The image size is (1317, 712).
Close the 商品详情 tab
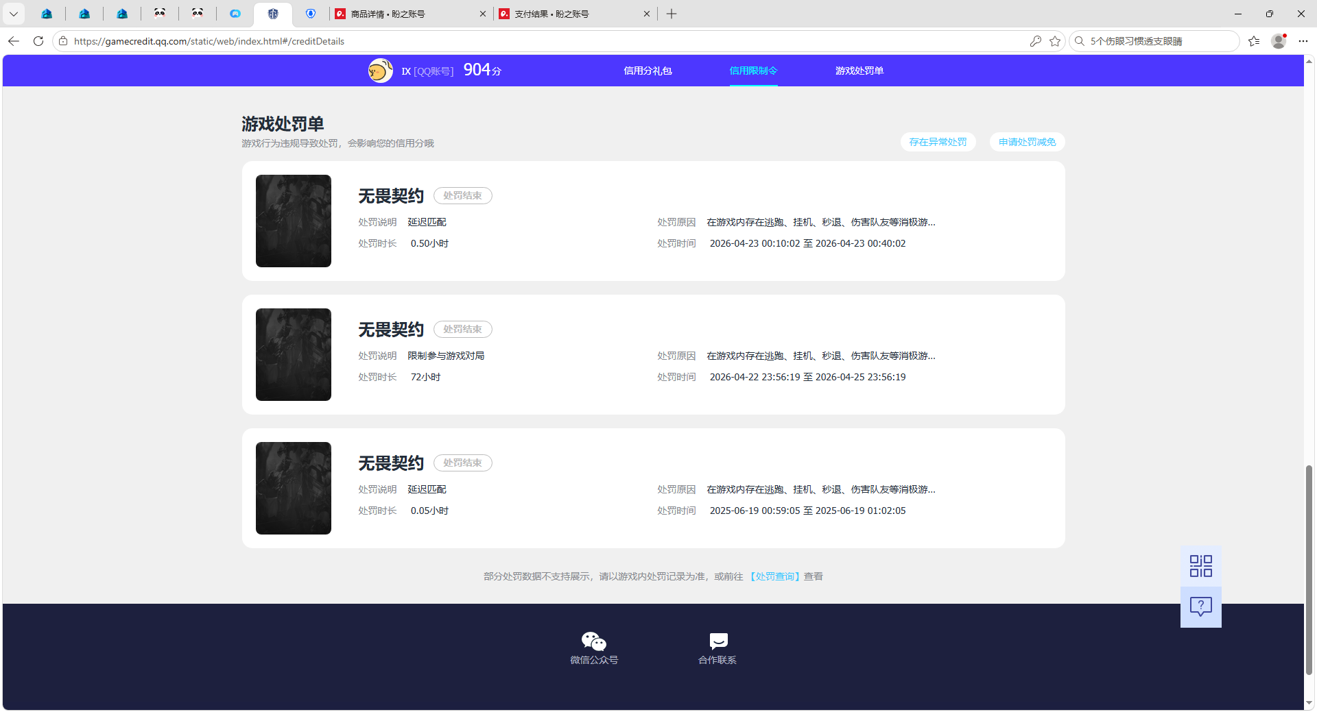[x=482, y=14]
